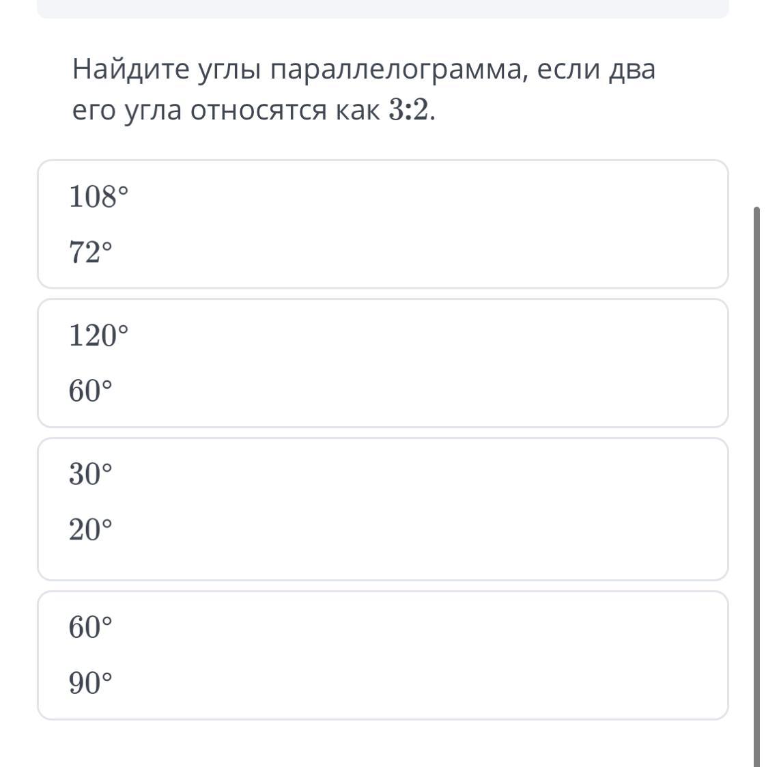
Task: Tap the 60° value below 120°
Action: [89, 391]
